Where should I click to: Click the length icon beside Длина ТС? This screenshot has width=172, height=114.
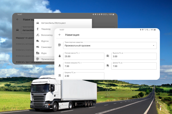[108, 66]
